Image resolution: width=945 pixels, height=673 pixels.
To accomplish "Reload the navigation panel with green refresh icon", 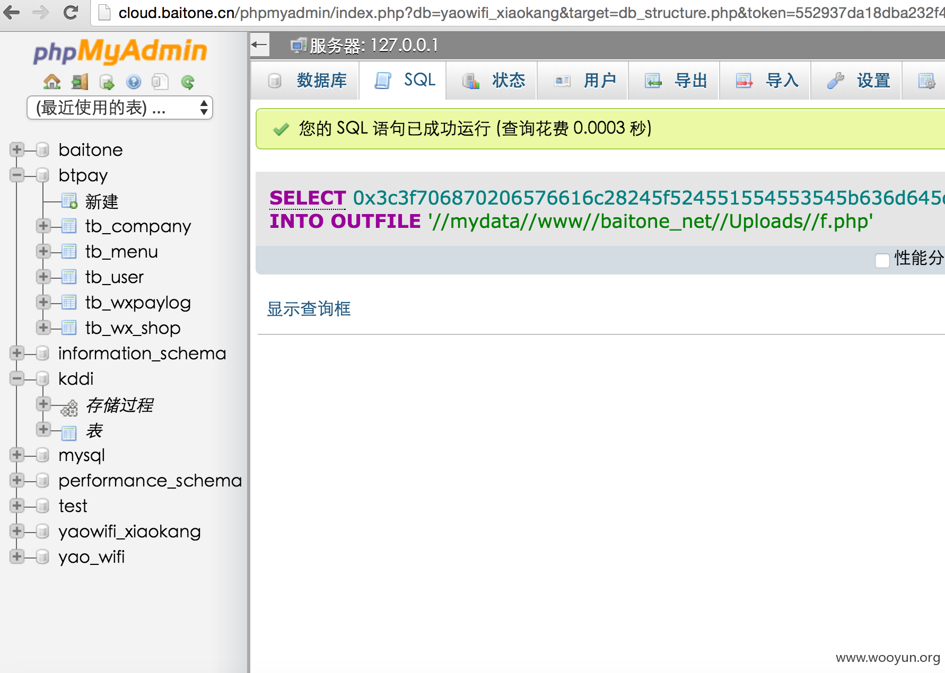I will [188, 82].
